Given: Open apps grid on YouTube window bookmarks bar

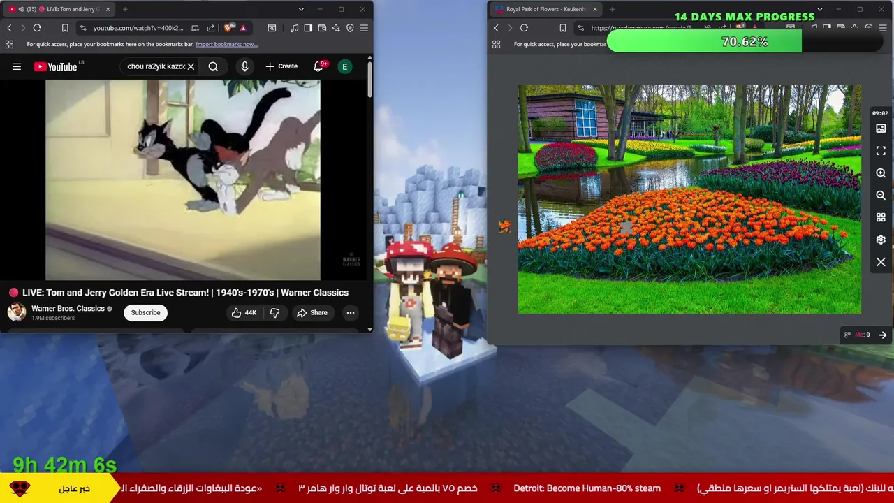Looking at the screenshot, I should [x=9, y=44].
